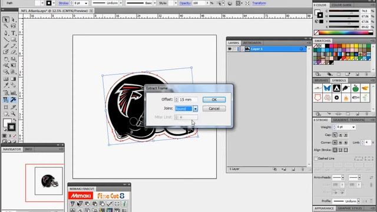Click the helmet thumbnail in Navigator
This screenshot has height=212, width=377.
[x=49, y=181]
